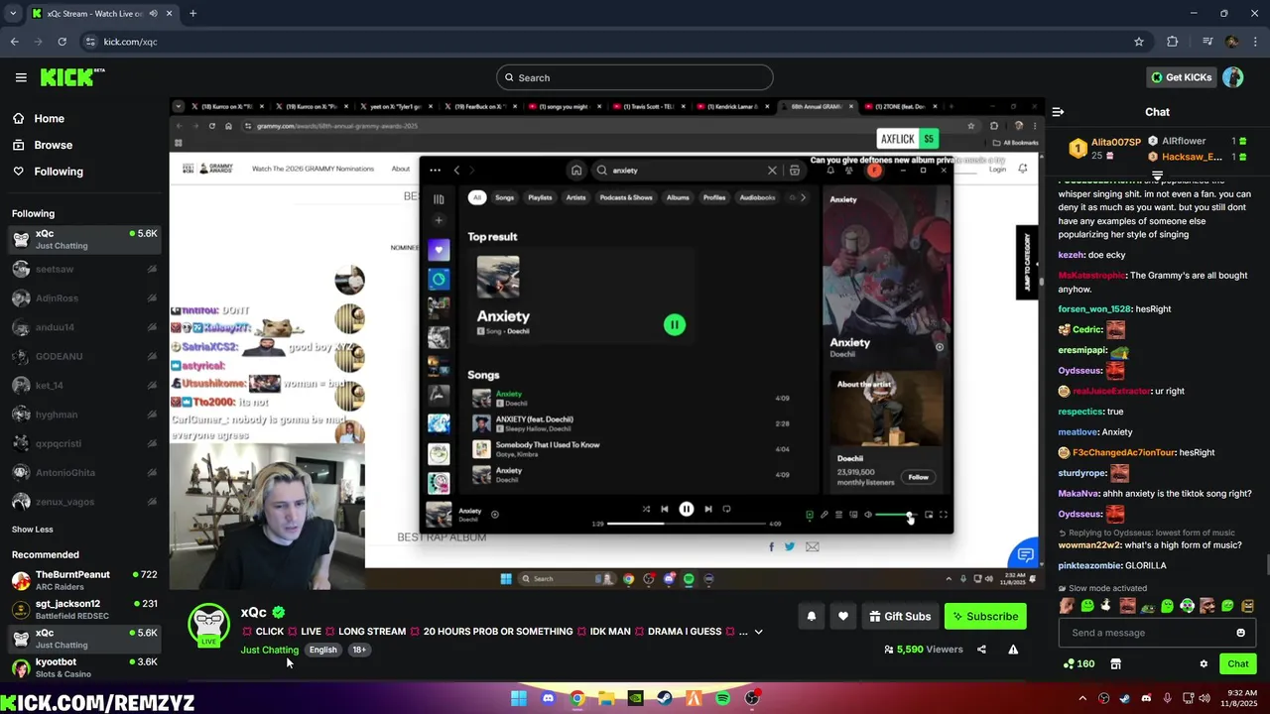The height and width of the screenshot is (714, 1270).
Task: Reload the kick.com page
Action: (x=62, y=42)
